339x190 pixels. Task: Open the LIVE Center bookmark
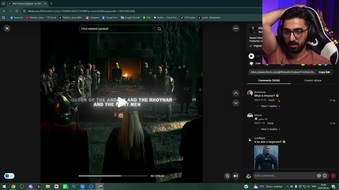pos(188,18)
